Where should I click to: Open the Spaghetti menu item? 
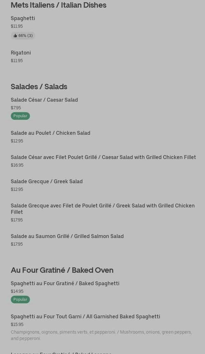click(23, 18)
